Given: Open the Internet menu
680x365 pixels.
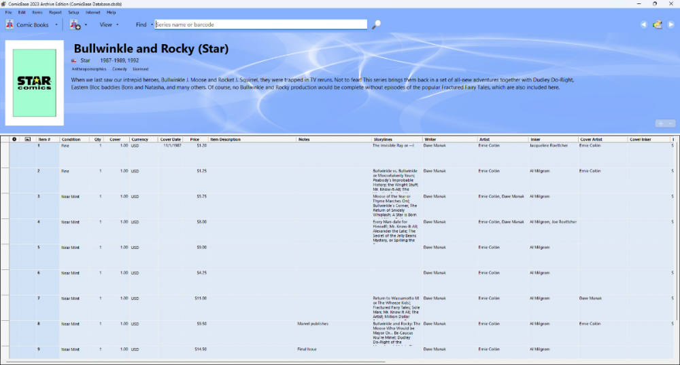Looking at the screenshot, I should click(x=92, y=12).
